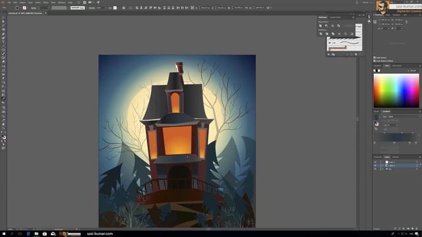Open the Pathfinder panel flyout menu

pos(353,18)
